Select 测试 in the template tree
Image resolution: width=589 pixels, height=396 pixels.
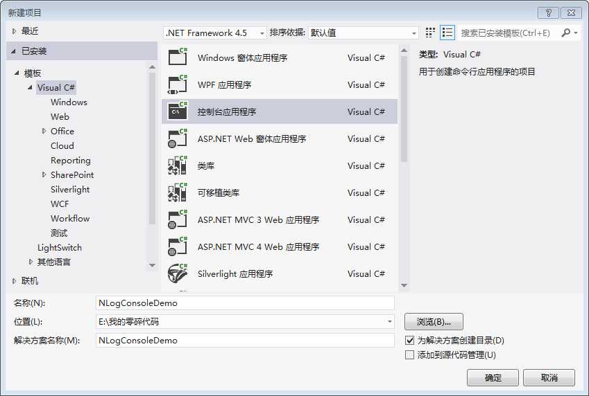(59, 233)
